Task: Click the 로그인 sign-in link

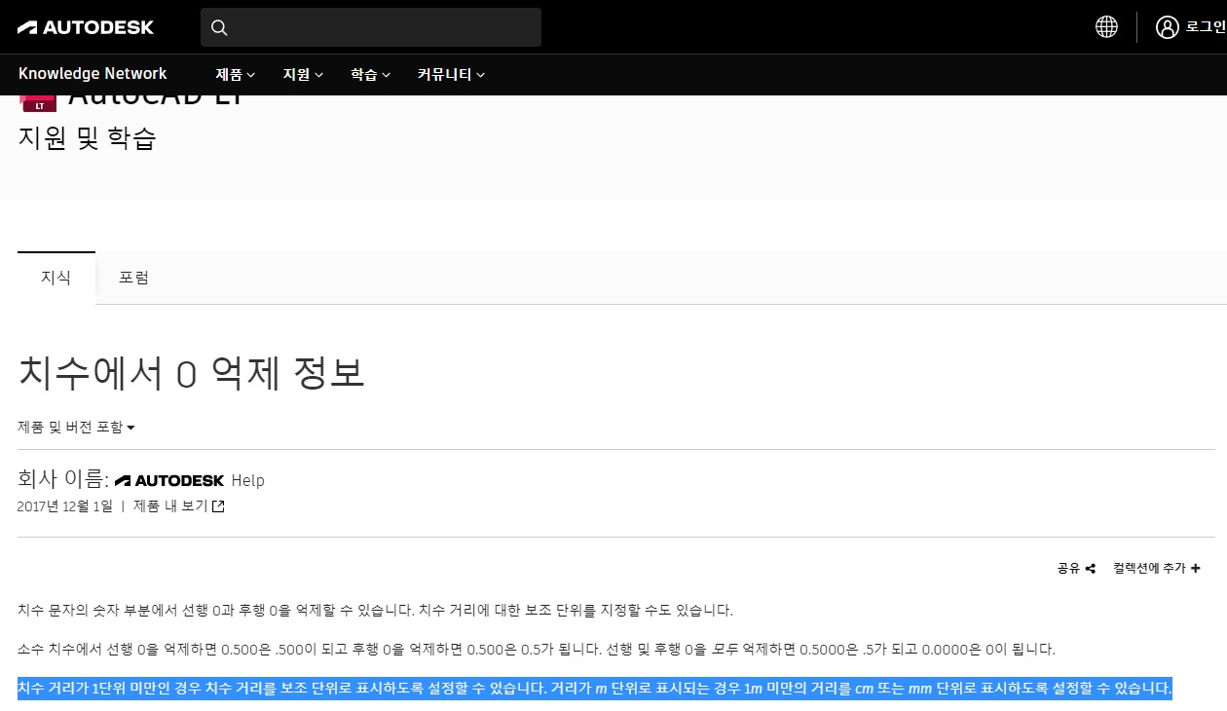Action: pos(1206,27)
